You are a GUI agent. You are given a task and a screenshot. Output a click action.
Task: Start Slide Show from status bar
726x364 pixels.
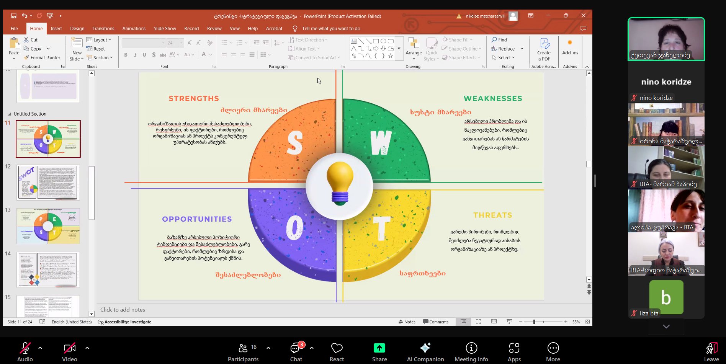pos(509,322)
